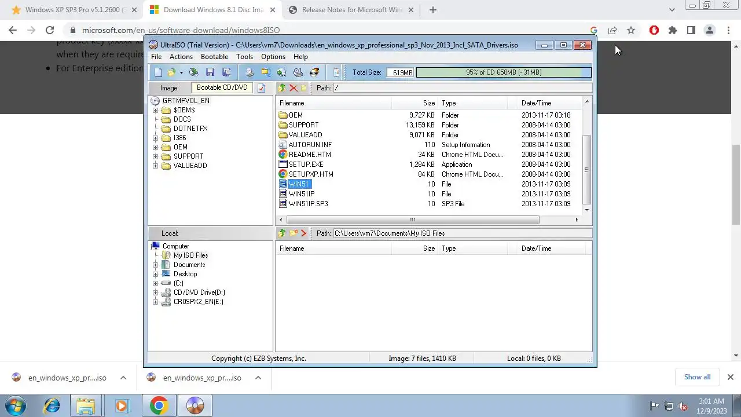Viewport: 741px width, 417px height.
Task: Expand the I386 folder node
Action: click(x=155, y=138)
